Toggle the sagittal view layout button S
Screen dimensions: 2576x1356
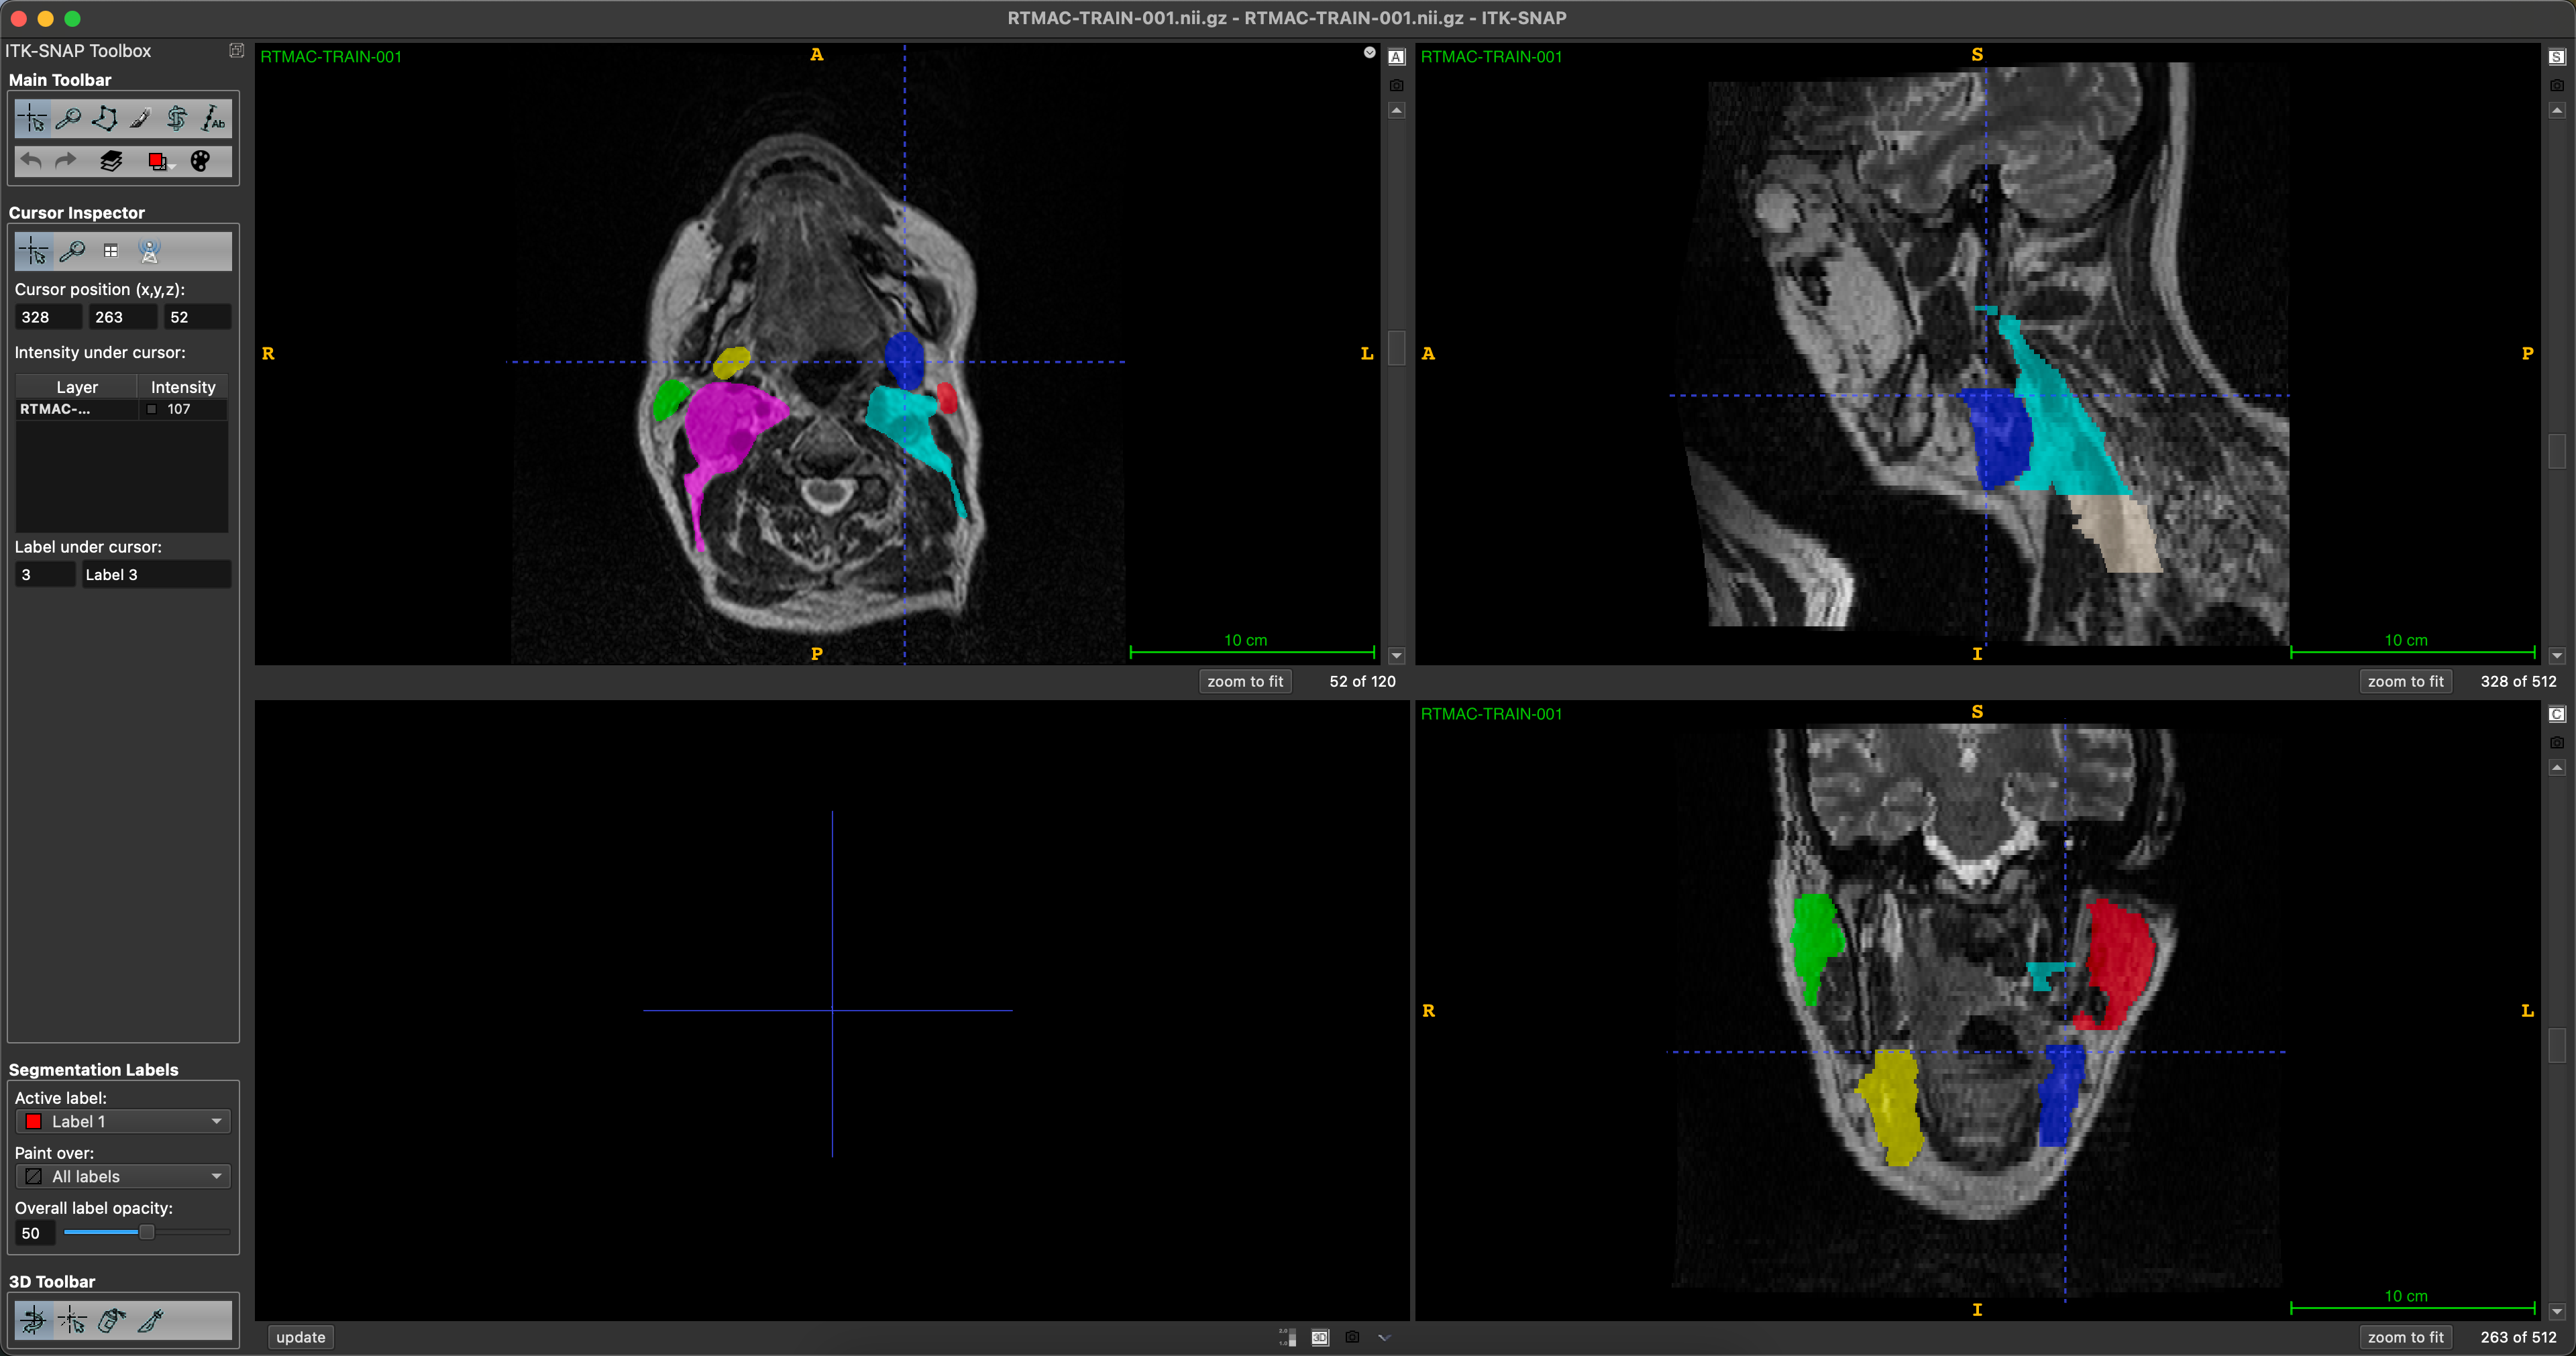coord(2557,57)
